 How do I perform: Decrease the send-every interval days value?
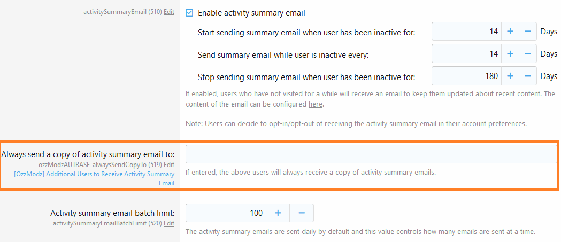527,54
